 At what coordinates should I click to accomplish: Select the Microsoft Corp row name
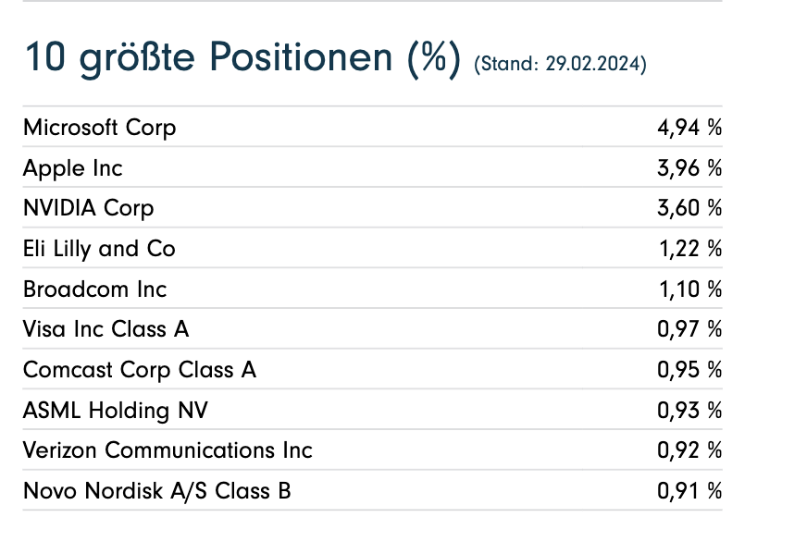(99, 128)
